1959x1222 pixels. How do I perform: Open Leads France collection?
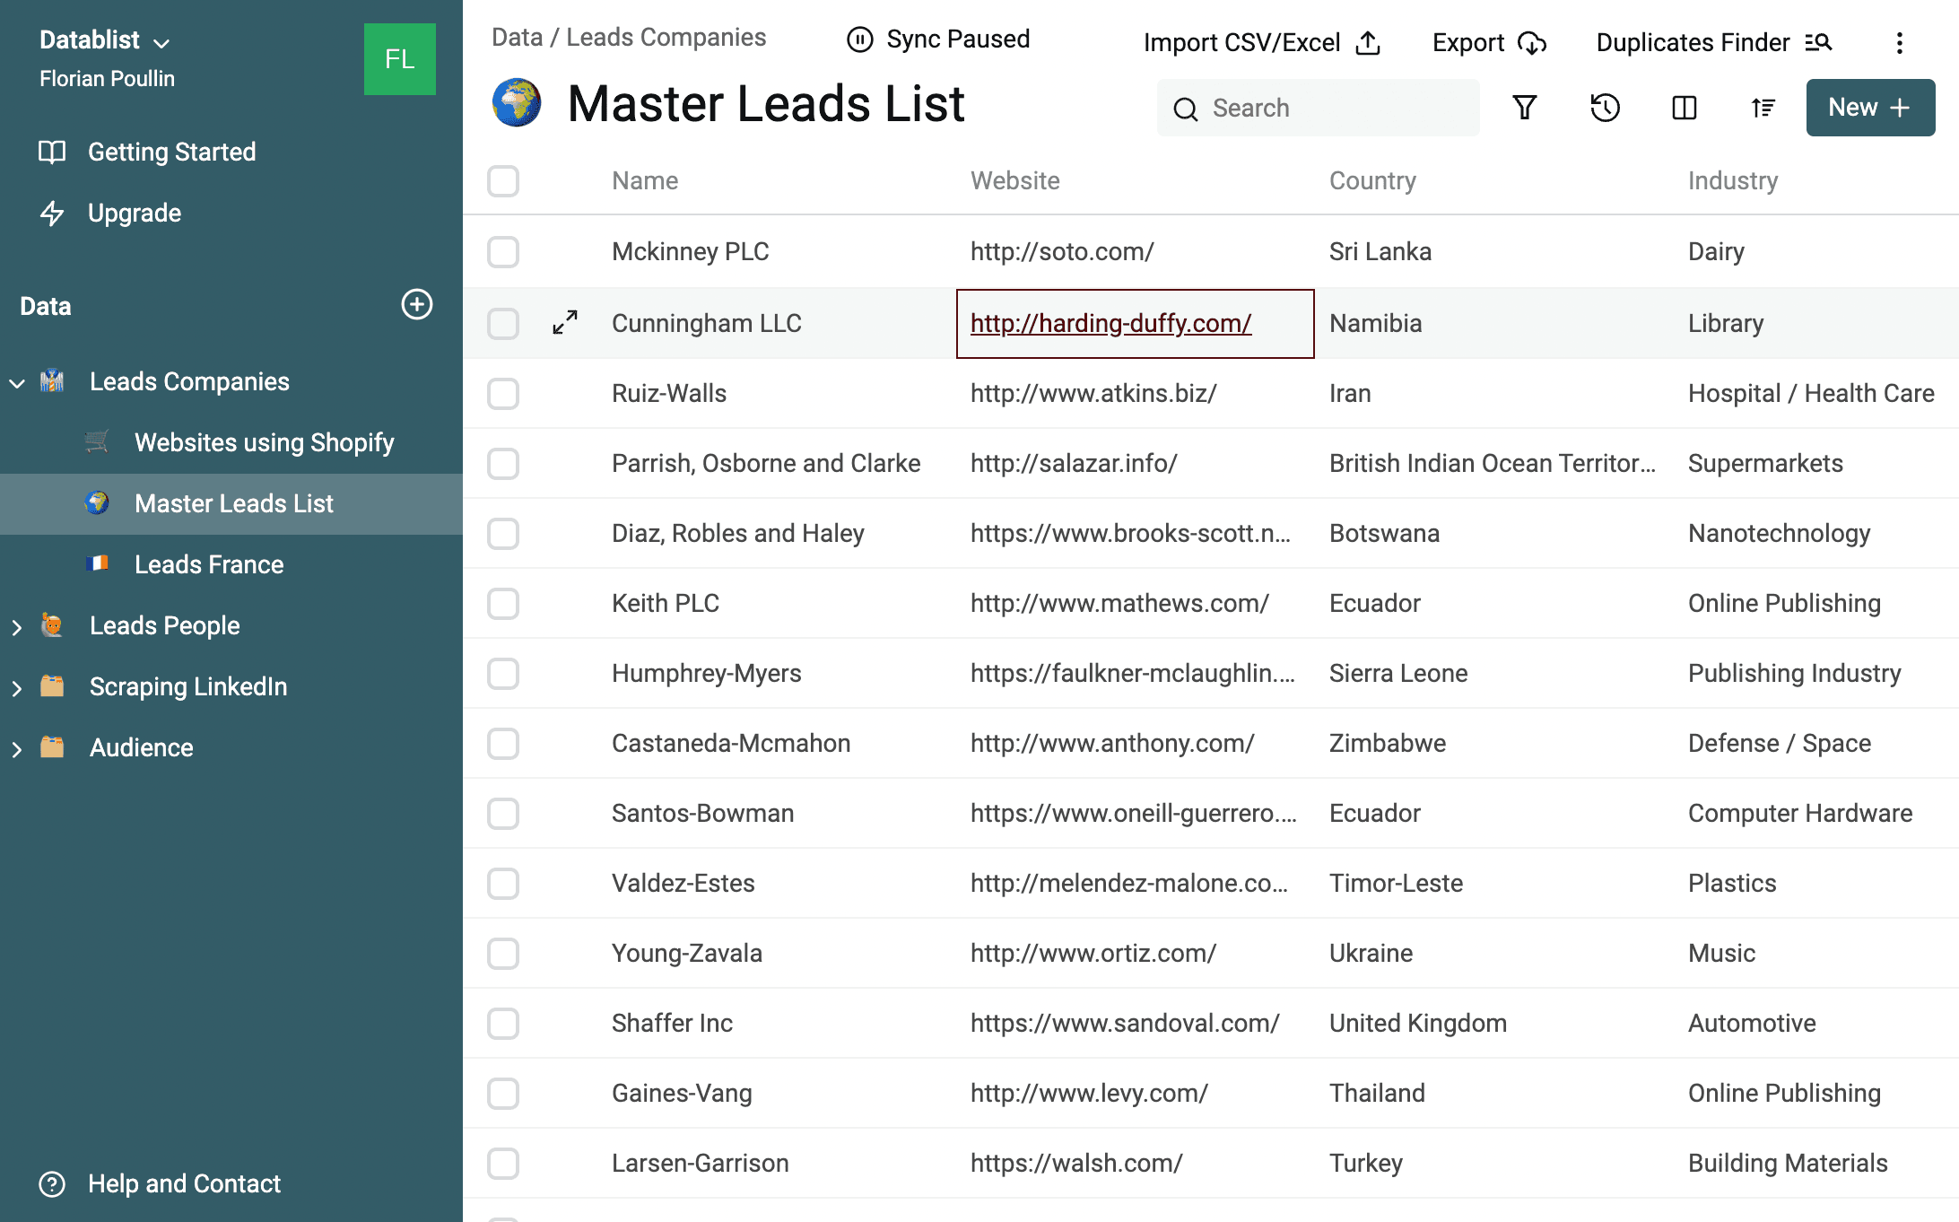click(209, 564)
